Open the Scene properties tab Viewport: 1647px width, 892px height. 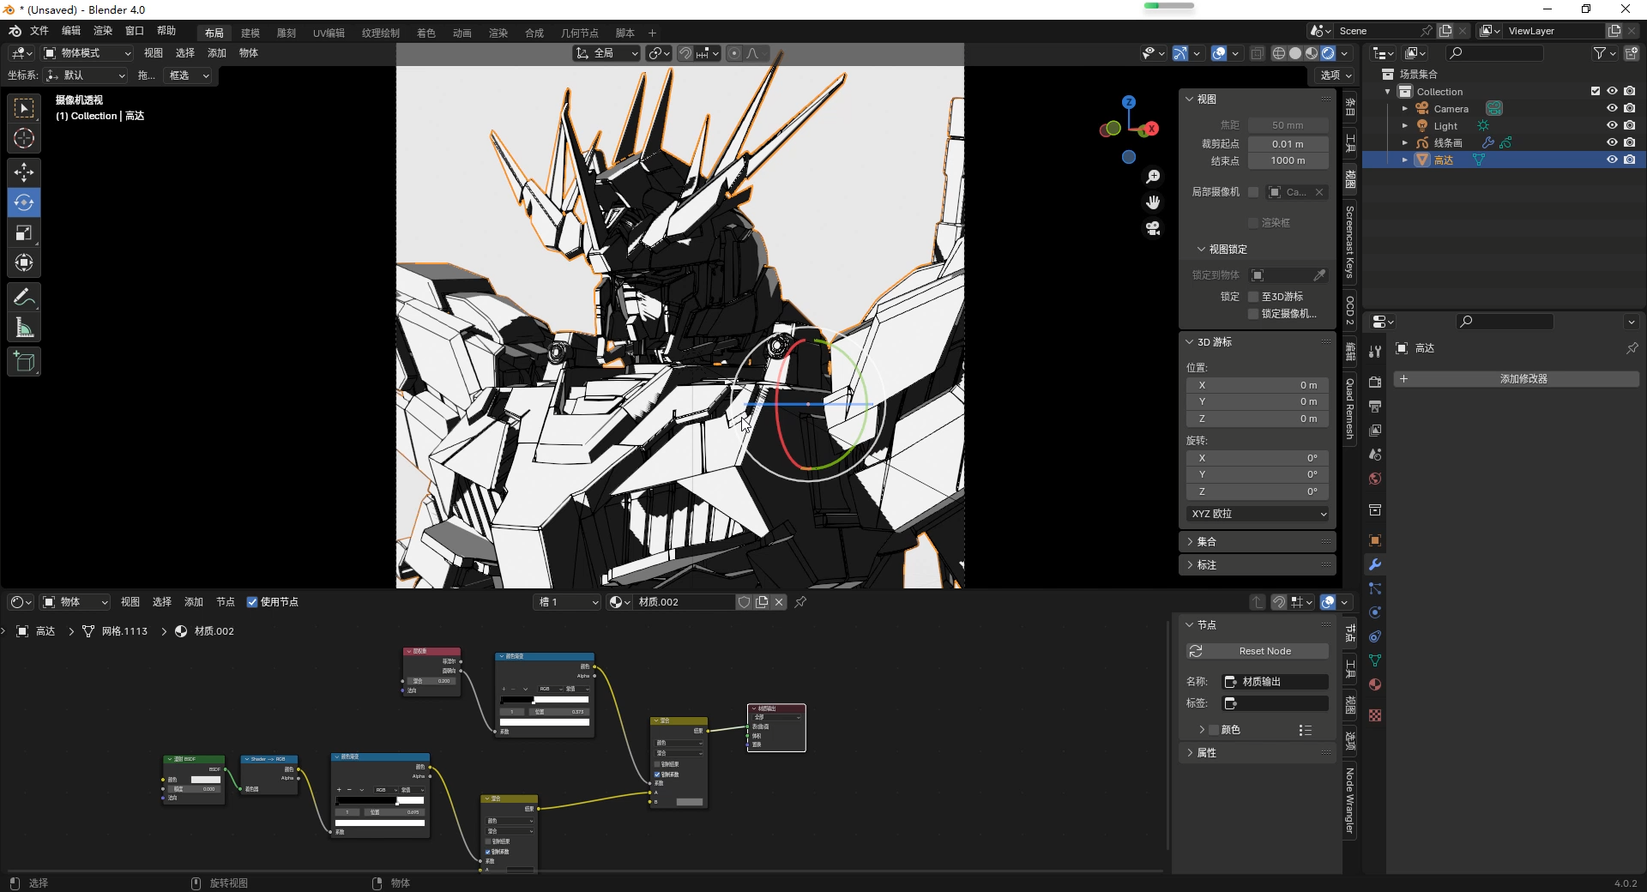(1375, 454)
